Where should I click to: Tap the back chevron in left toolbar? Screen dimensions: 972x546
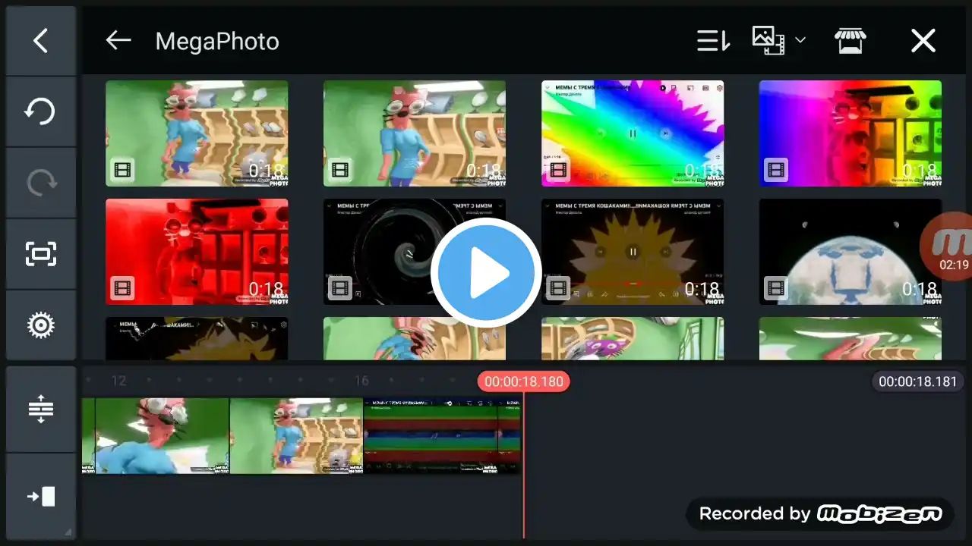point(41,41)
